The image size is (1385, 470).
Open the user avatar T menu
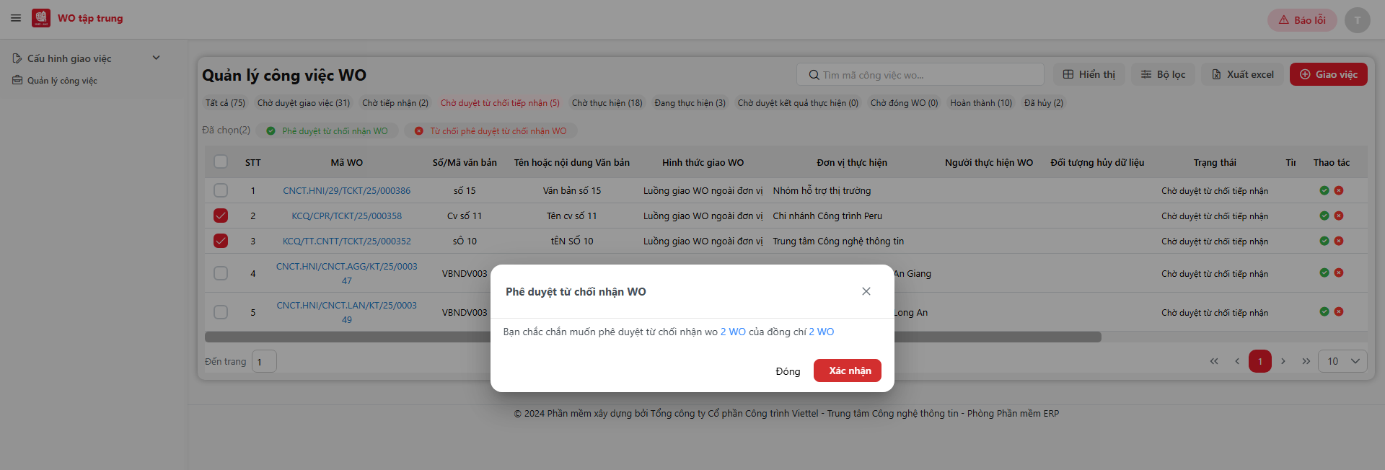1357,19
